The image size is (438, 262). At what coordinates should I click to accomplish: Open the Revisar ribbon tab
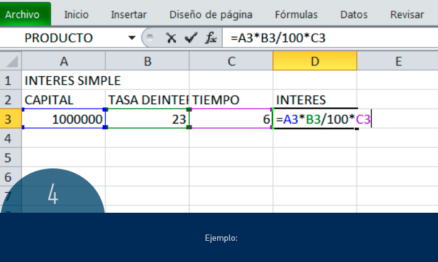[407, 14]
